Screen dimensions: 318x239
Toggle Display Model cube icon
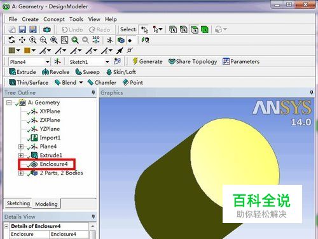click(x=121, y=40)
